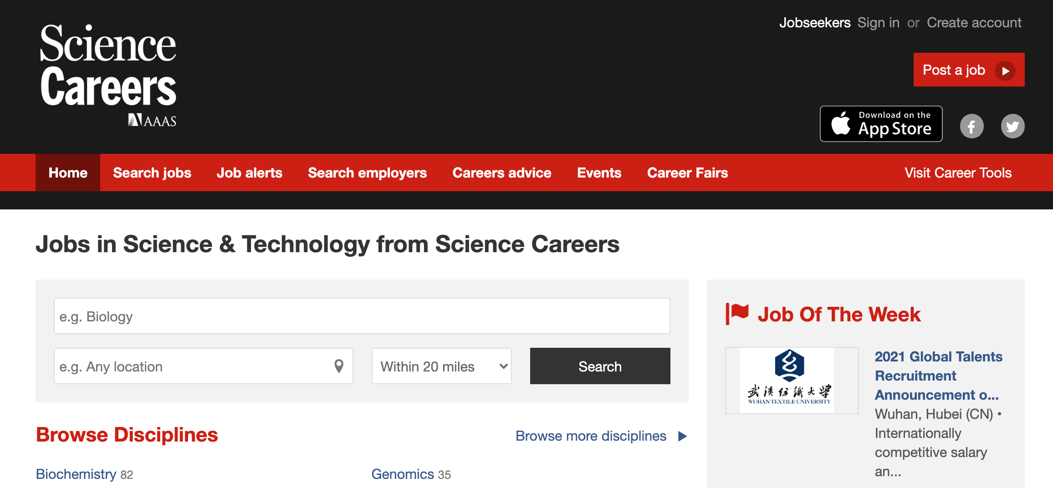
Task: Open the Biochemistry discipline link
Action: 76,474
